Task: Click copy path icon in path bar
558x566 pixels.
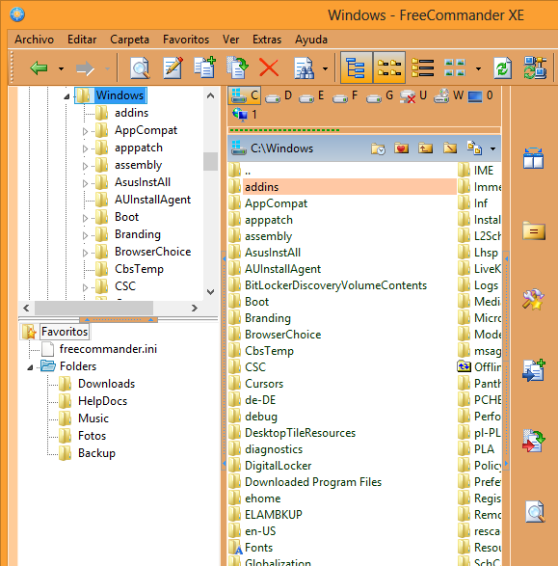Action: point(474,148)
